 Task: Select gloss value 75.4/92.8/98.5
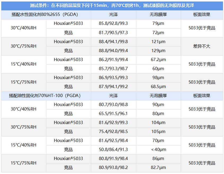(x=113, y=132)
